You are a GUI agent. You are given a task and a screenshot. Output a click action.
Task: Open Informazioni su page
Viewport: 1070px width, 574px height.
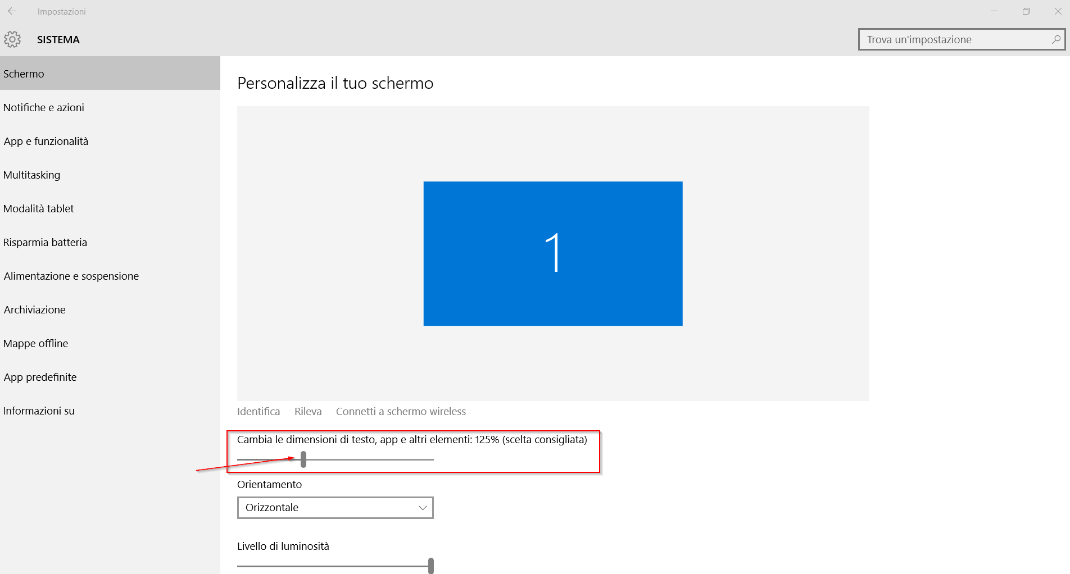110,411
